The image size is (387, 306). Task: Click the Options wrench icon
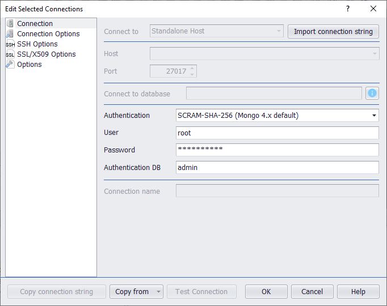(x=10, y=65)
